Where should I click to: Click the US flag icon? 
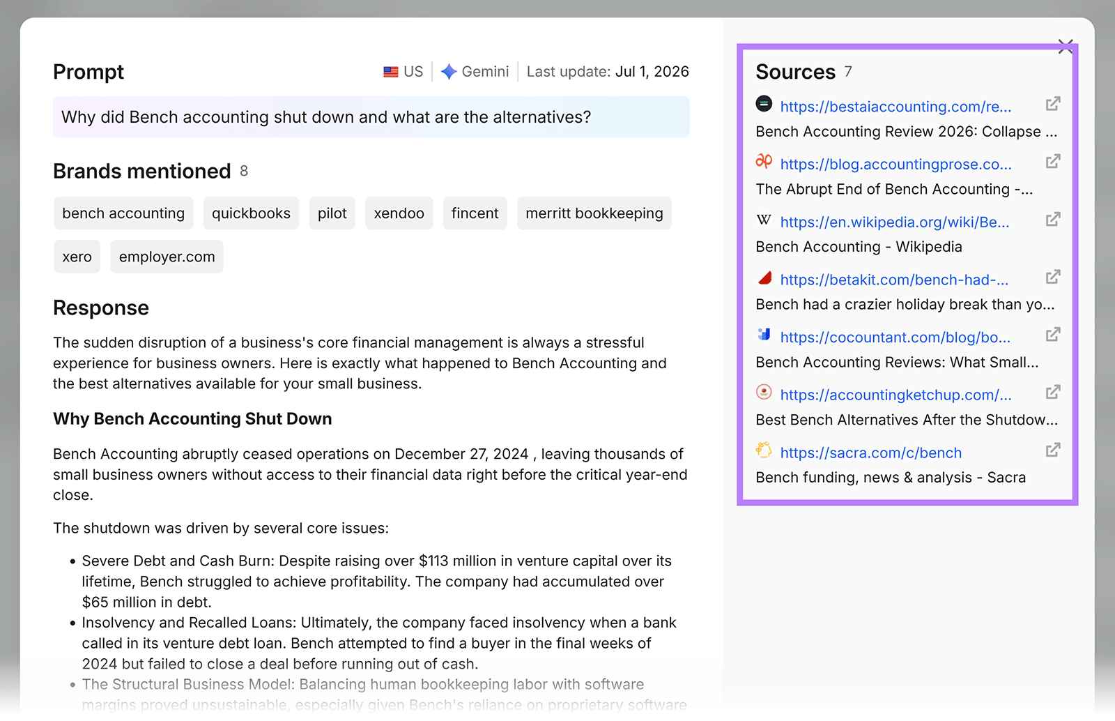[391, 72]
